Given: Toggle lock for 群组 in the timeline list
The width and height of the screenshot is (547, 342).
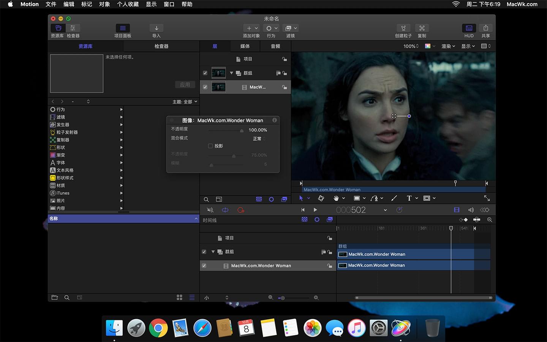Looking at the screenshot, I should tap(330, 252).
